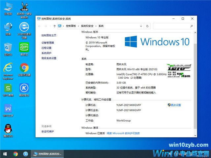Click the Back arrow in the System window
211x158 pixels.
point(40,26)
